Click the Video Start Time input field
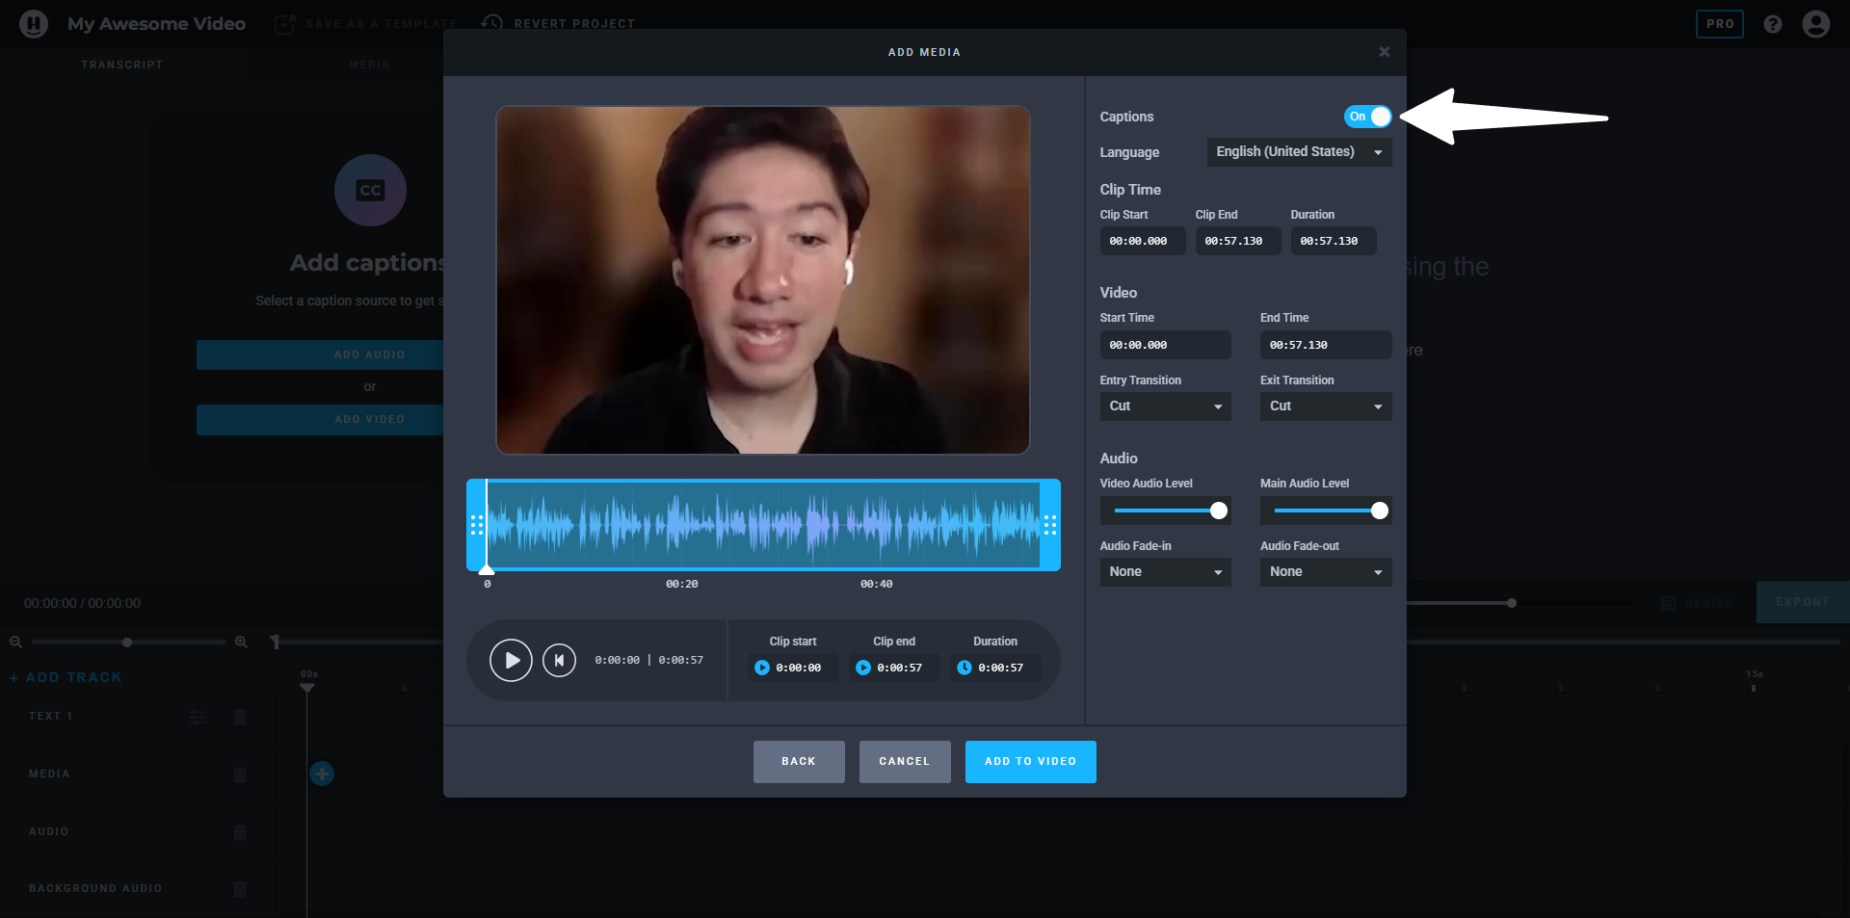The width and height of the screenshot is (1850, 918). coord(1165,345)
